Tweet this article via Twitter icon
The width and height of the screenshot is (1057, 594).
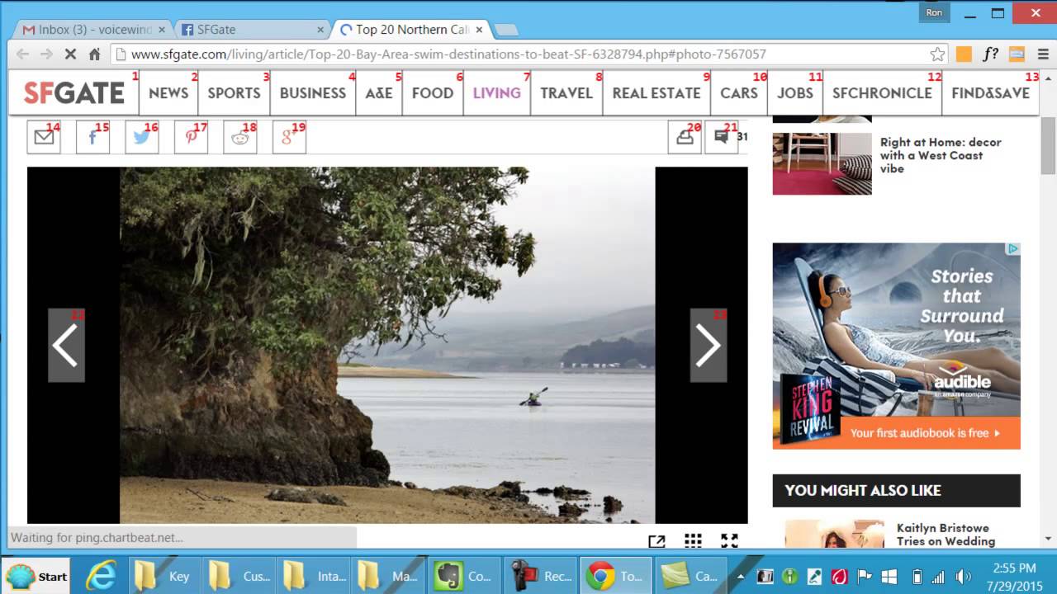142,137
